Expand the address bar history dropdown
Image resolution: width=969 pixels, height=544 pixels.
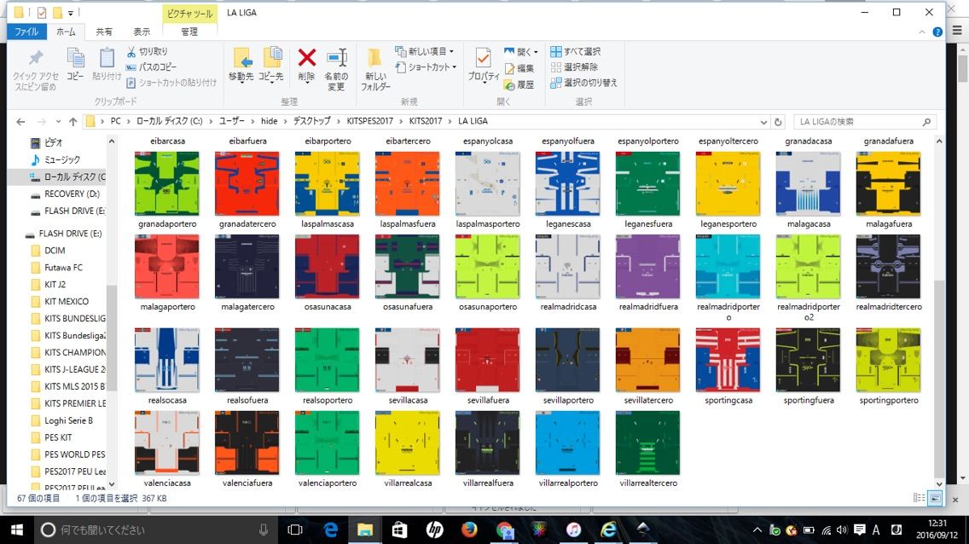pyautogui.click(x=763, y=122)
